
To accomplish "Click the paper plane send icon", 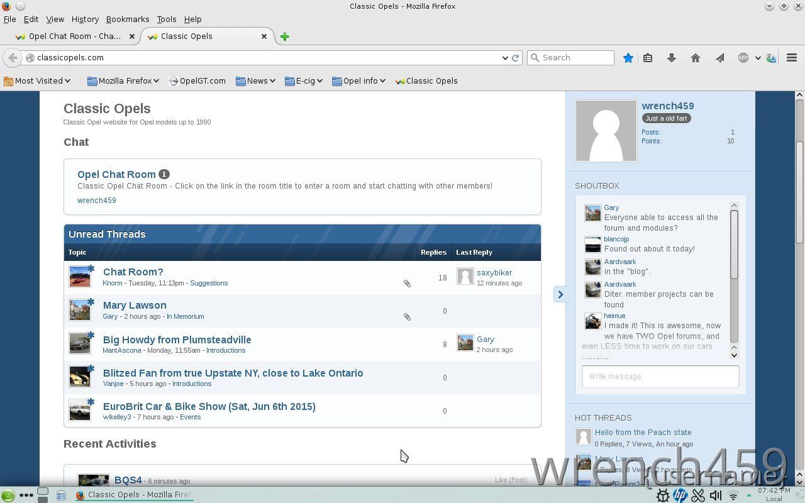I will pyautogui.click(x=719, y=58).
